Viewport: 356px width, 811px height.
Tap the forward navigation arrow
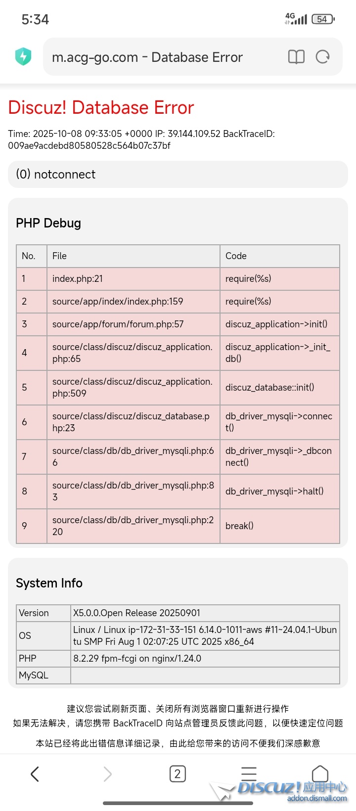point(107,774)
